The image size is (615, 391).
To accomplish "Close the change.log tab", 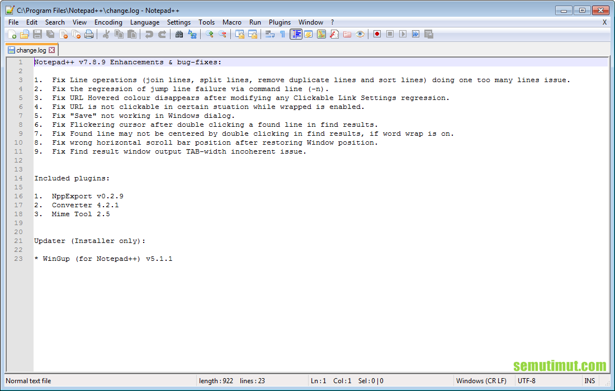I will [52, 49].
